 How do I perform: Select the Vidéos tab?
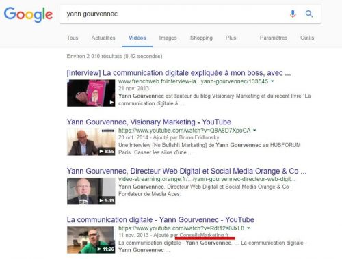(137, 38)
